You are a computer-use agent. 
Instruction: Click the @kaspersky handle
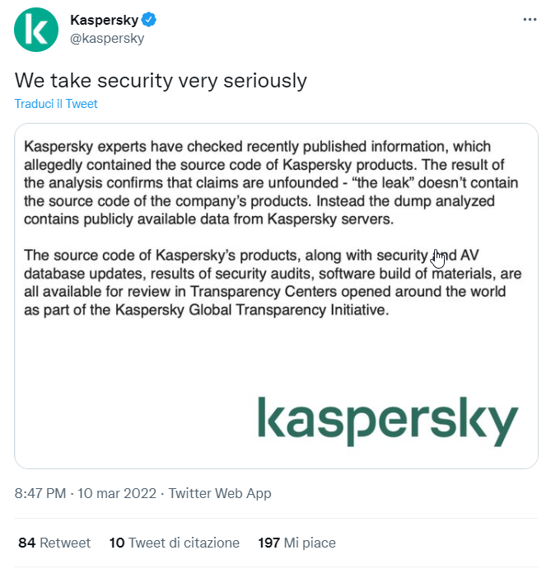[107, 38]
